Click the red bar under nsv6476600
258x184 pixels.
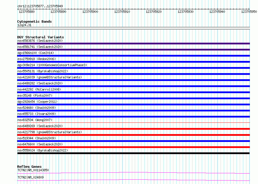133,147
